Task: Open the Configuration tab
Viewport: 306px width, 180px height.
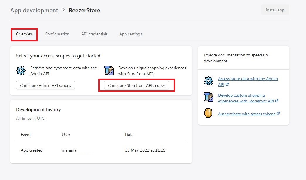Action: point(57,34)
